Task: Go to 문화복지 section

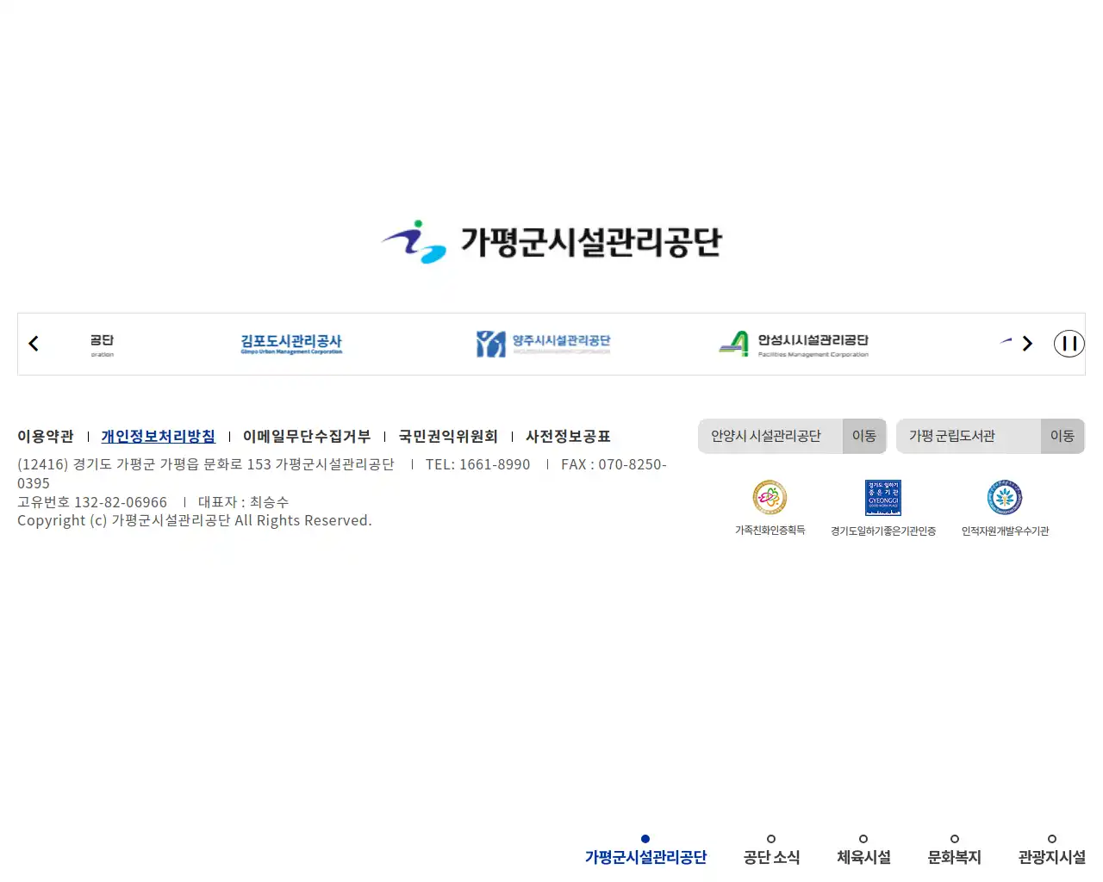Action: pos(954,850)
